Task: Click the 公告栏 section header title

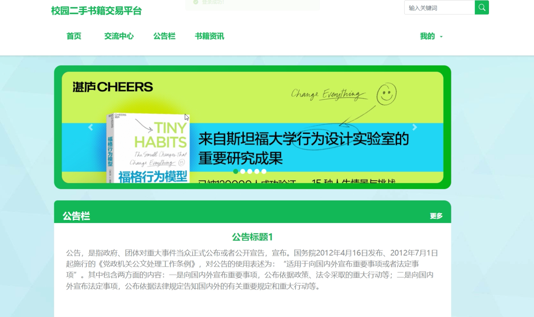Action: (76, 216)
